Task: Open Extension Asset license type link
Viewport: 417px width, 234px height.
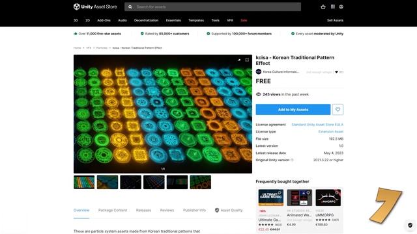Action: pos(331,131)
